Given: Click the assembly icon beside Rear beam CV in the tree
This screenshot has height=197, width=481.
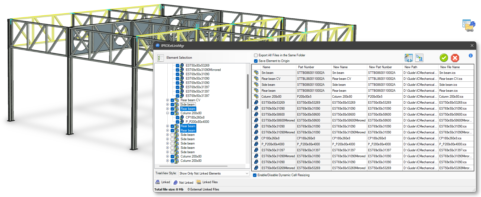Looking at the screenshot, I should [x=177, y=100].
